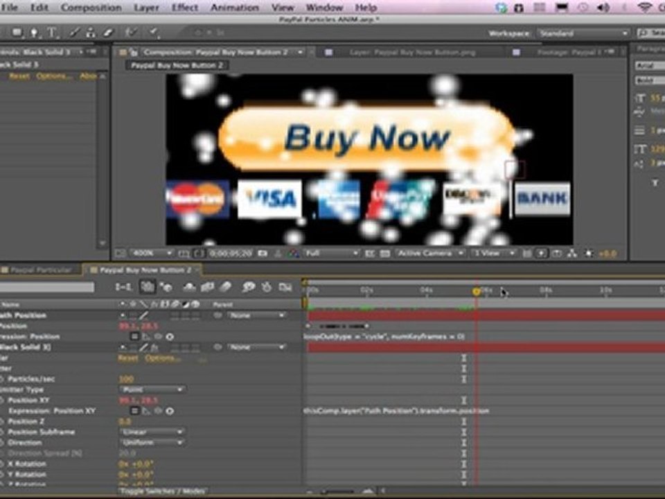The image size is (665, 499).
Task: Open the Position Subframe Linear dropdown
Action: (152, 432)
